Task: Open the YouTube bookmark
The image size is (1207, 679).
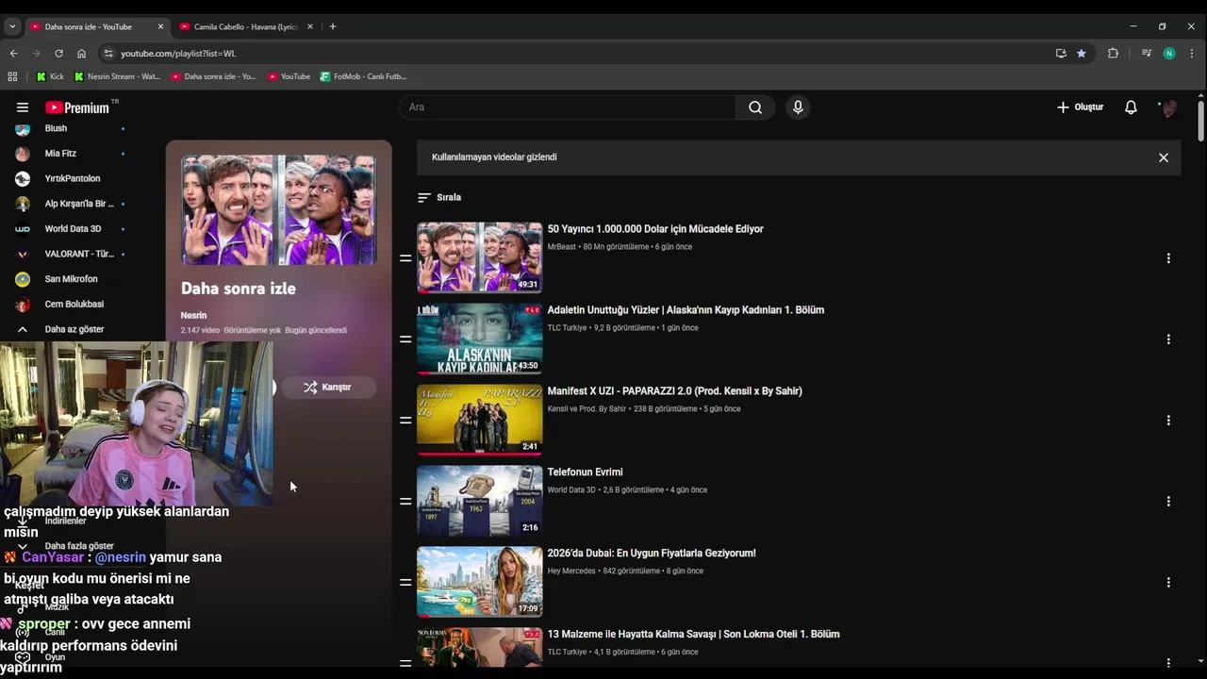Action: (289, 76)
